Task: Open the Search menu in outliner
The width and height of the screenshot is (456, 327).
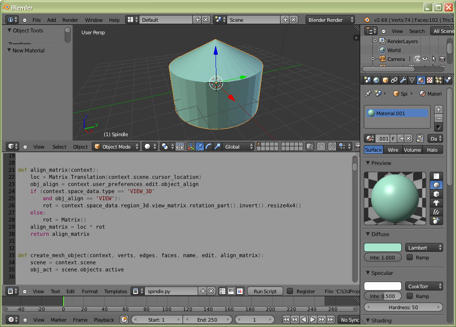Action: [417, 31]
